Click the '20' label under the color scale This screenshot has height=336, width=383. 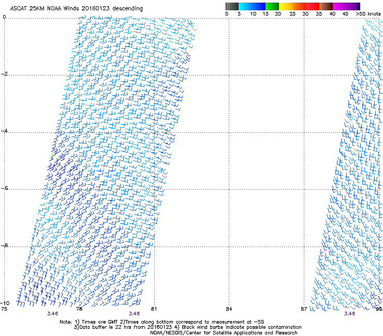[278, 14]
